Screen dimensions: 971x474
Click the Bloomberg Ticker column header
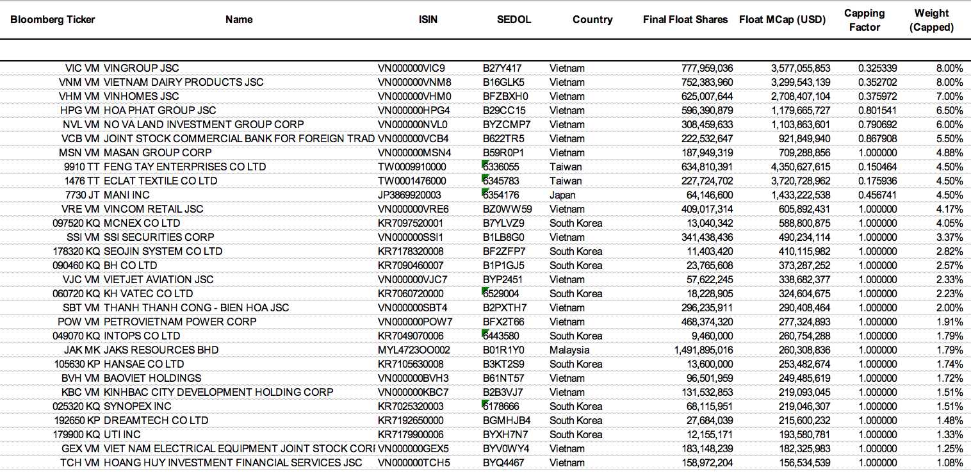point(53,19)
